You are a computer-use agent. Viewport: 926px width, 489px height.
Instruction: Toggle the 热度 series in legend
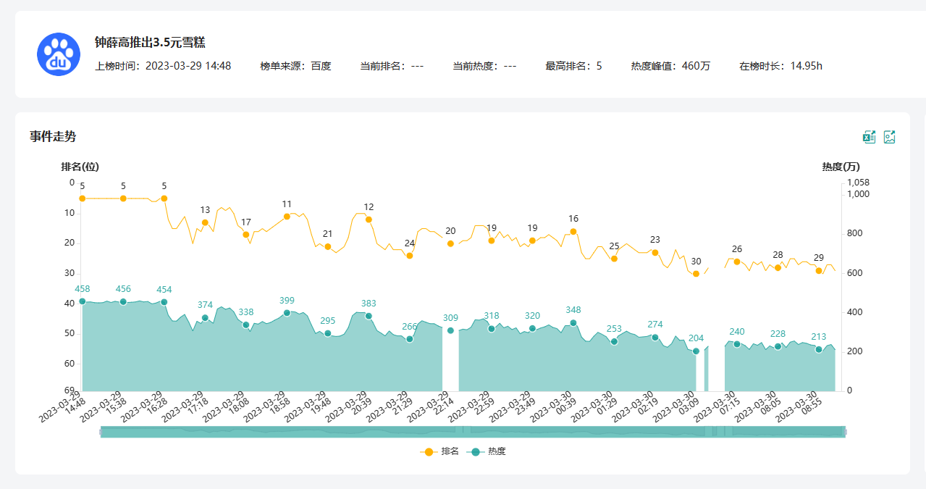[486, 451]
